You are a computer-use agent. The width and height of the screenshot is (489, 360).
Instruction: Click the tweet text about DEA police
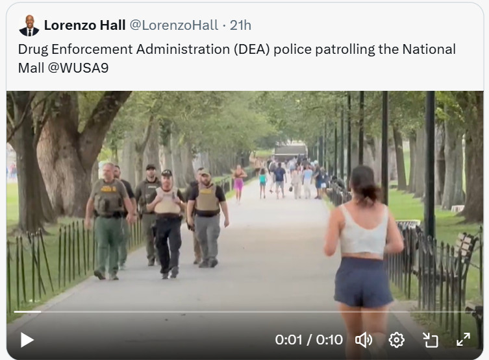click(x=237, y=58)
